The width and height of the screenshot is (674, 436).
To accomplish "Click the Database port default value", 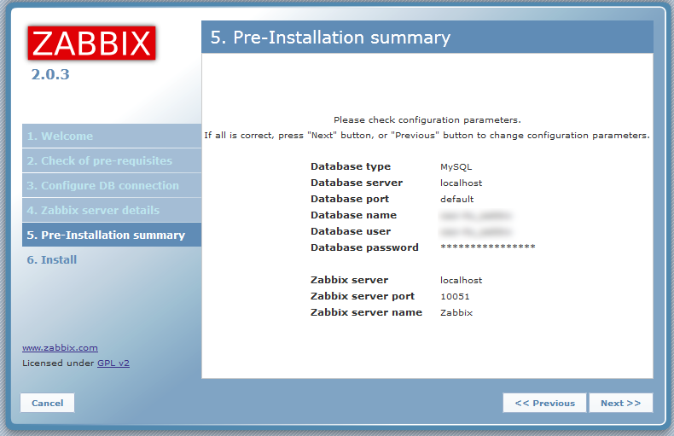I will pyautogui.click(x=456, y=200).
